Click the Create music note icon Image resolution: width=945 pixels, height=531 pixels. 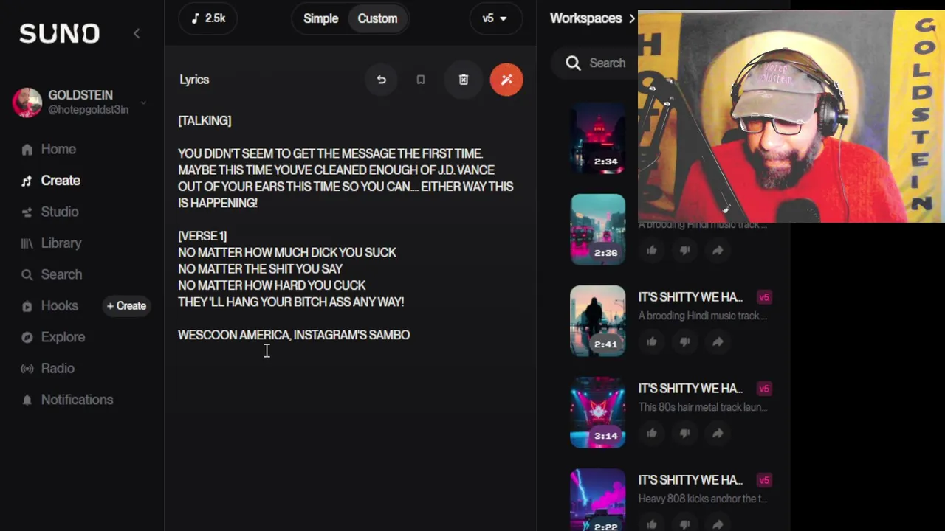coord(27,181)
